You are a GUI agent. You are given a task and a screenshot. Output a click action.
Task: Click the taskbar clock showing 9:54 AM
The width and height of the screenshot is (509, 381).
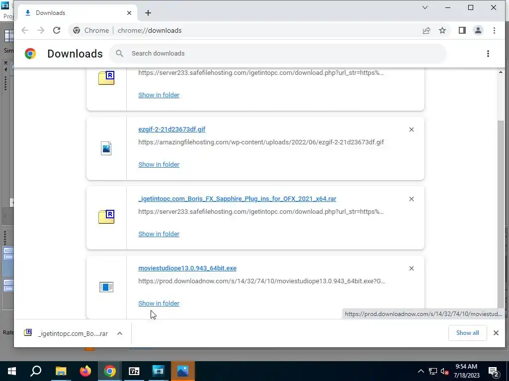coord(466,371)
